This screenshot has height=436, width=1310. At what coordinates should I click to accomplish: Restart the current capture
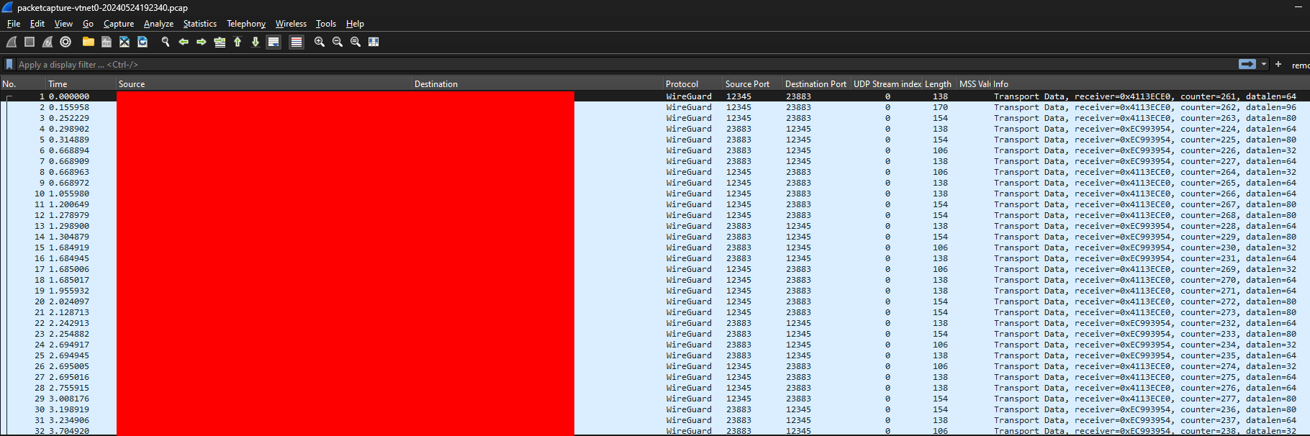click(x=48, y=42)
